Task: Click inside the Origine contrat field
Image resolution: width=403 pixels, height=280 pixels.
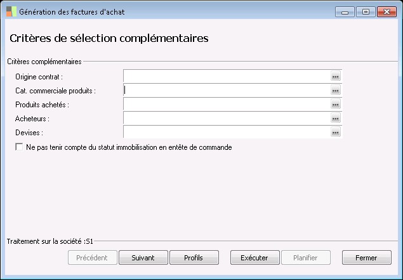Action: coord(226,77)
